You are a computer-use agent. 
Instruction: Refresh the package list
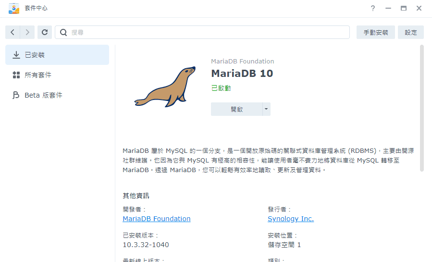[x=45, y=32]
